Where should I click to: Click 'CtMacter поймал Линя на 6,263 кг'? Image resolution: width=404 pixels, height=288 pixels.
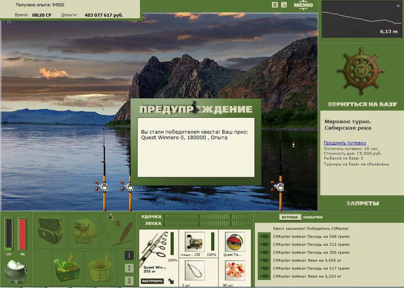point(307,276)
